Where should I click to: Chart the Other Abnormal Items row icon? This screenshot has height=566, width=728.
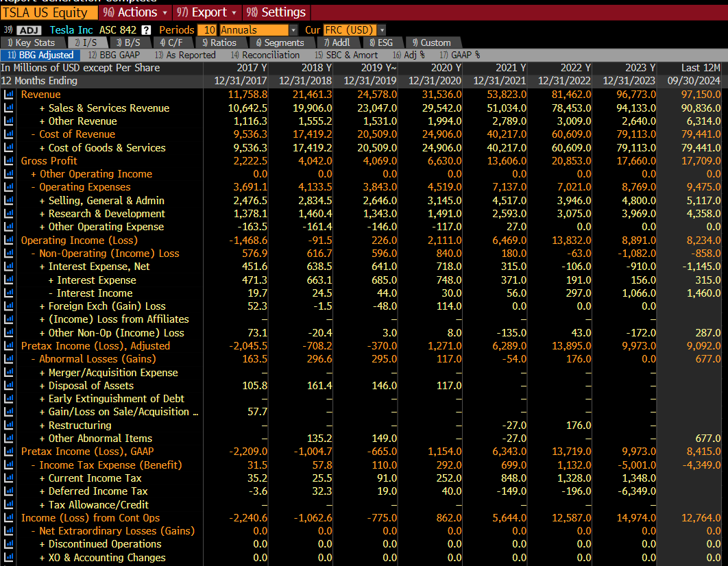[x=8, y=438]
